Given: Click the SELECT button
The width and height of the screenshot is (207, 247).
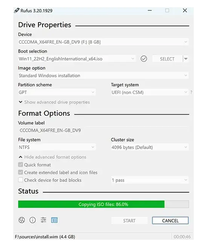Looking at the screenshot, I should click(167, 59).
